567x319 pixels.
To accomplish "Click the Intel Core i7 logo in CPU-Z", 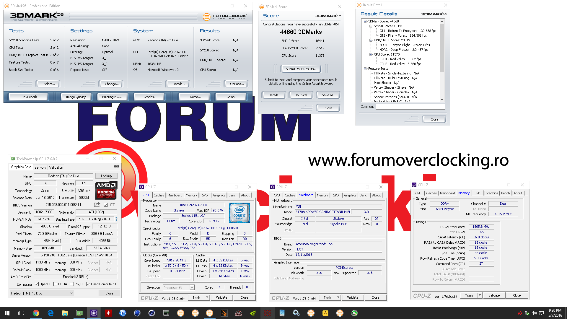I will point(239,213).
